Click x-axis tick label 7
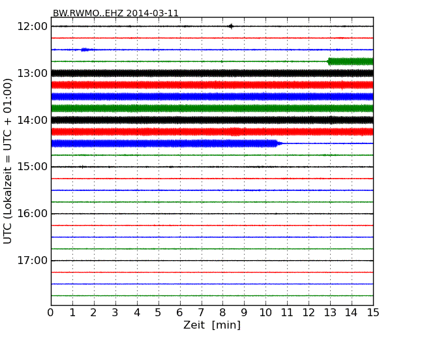Screen dimensions: 424x339 [x=201, y=313]
